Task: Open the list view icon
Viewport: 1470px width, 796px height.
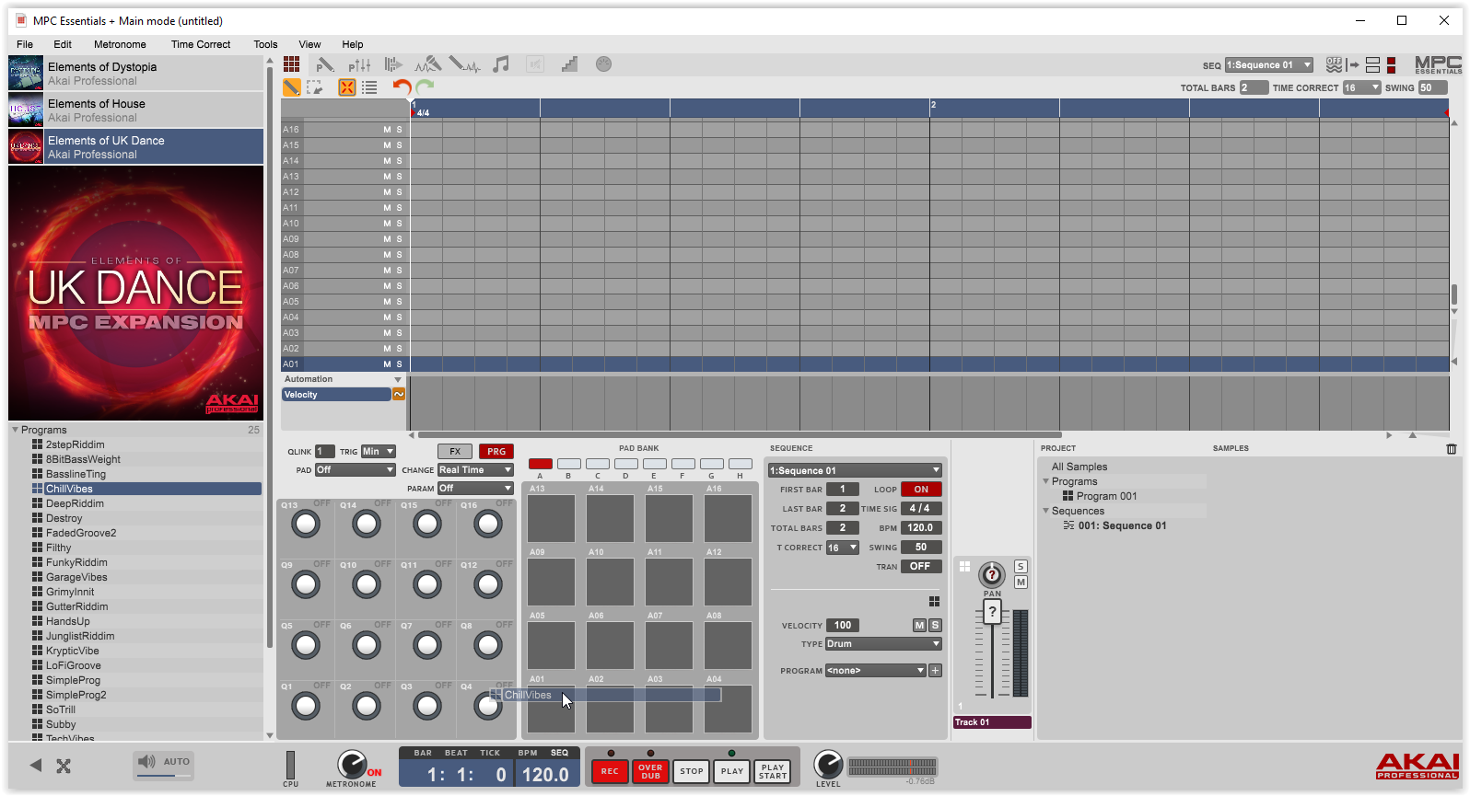Action: point(369,87)
